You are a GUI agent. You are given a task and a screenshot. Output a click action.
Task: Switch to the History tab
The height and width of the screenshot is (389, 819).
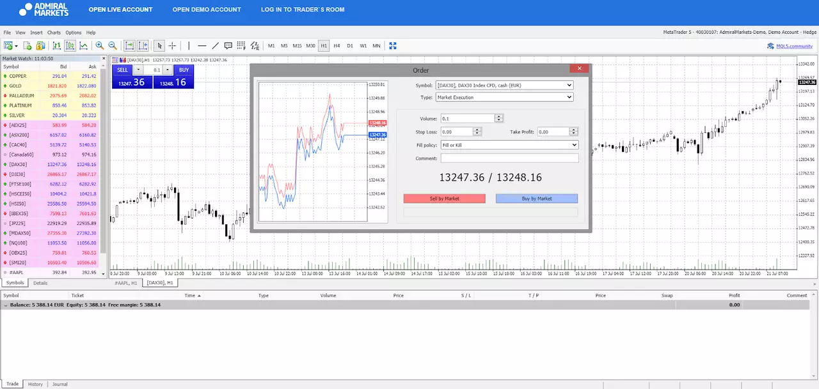coord(35,384)
